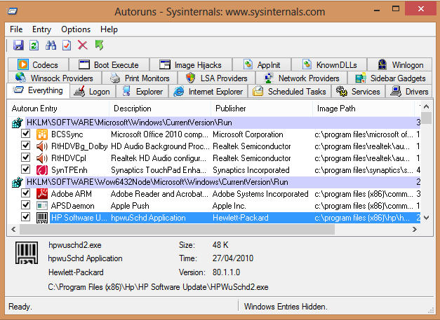Viewport: 440px width, 320px height.
Task: Uncheck the Adobe ARM checkbox
Action: click(x=25, y=193)
